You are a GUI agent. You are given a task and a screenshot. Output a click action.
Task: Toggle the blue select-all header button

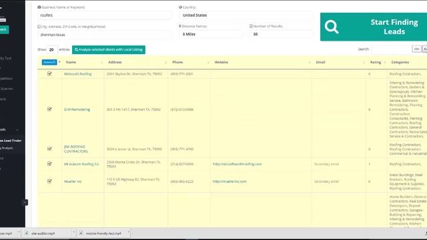(49, 62)
